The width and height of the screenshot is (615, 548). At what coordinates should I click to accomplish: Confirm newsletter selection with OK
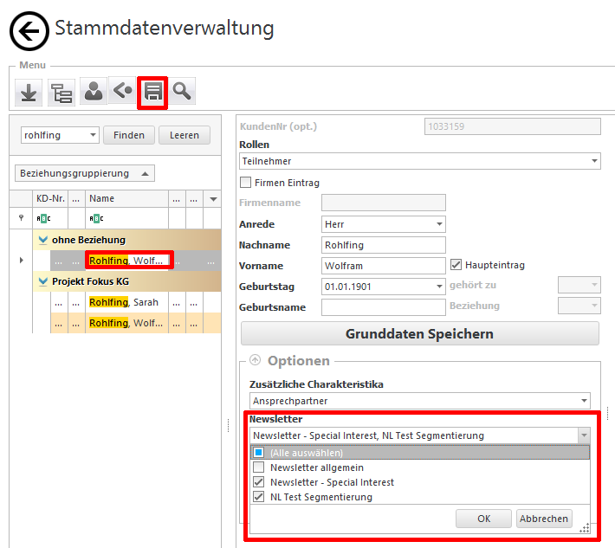482,519
